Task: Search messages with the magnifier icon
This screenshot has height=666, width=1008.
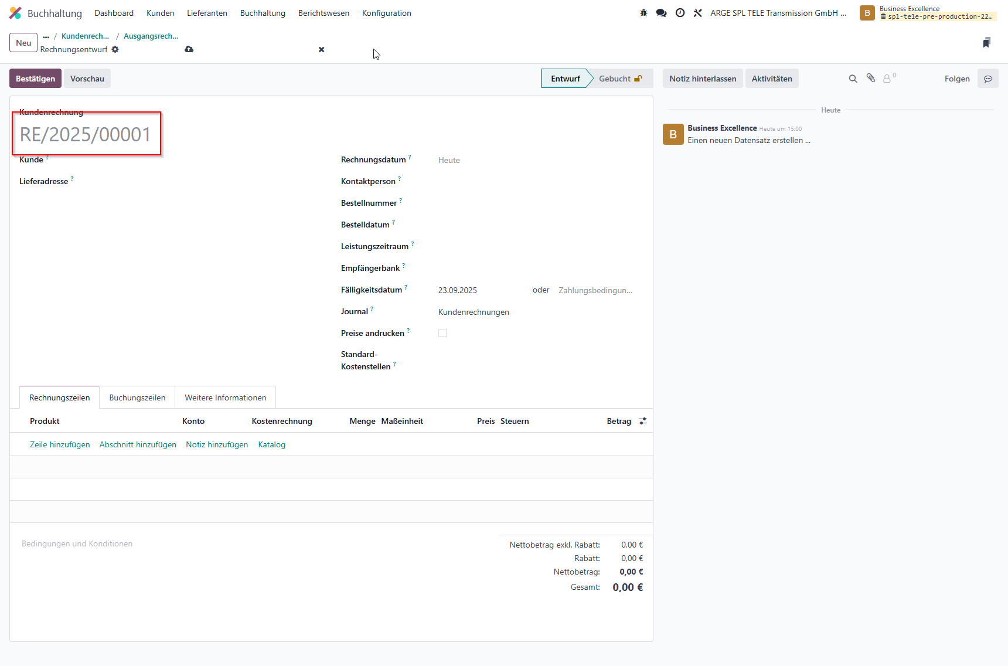Action: coord(853,79)
